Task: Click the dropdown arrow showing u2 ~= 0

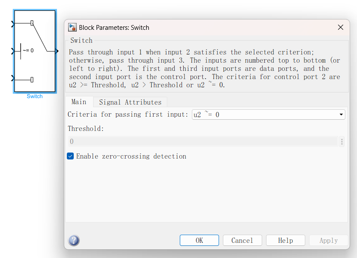Action: tap(341, 115)
